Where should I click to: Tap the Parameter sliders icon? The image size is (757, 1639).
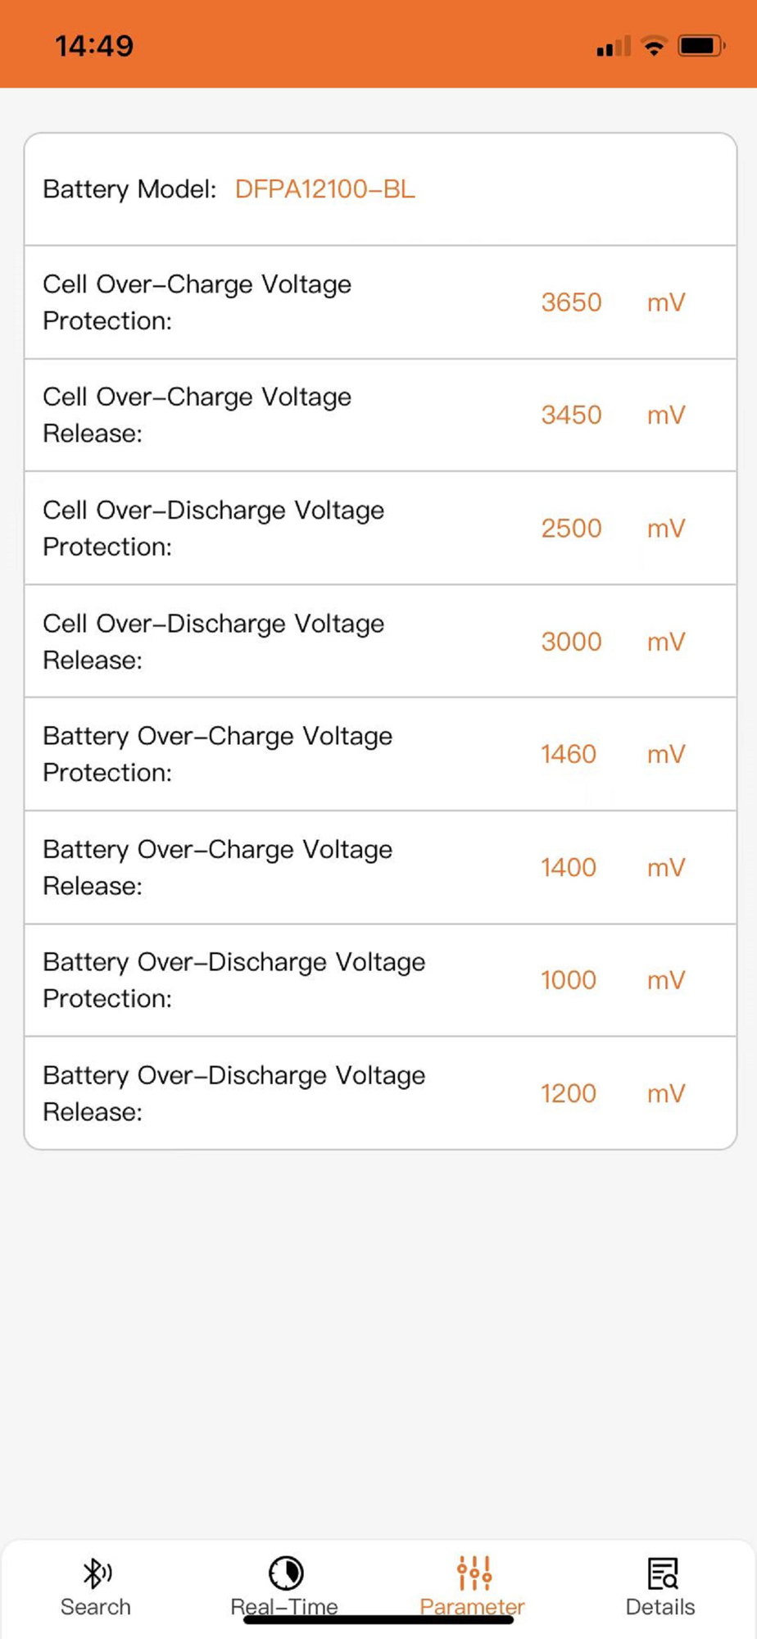coord(474,1572)
